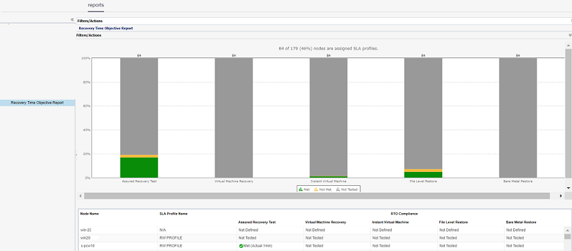
Task: Click the table scrollbar up arrow
Action: 568,231
